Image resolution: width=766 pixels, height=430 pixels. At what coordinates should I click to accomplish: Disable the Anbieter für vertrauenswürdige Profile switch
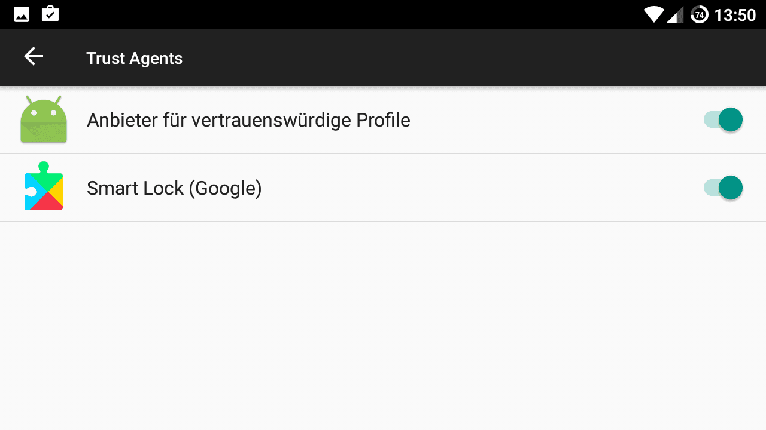pos(723,120)
